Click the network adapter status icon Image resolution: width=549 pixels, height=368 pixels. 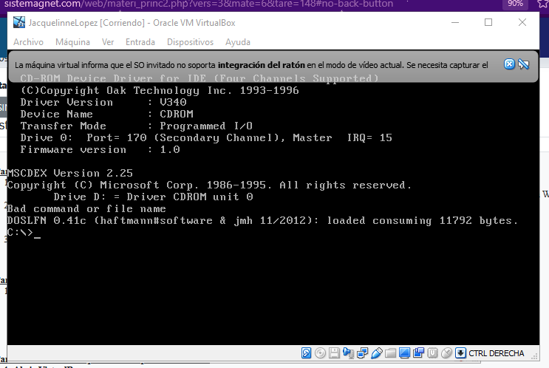pos(361,353)
